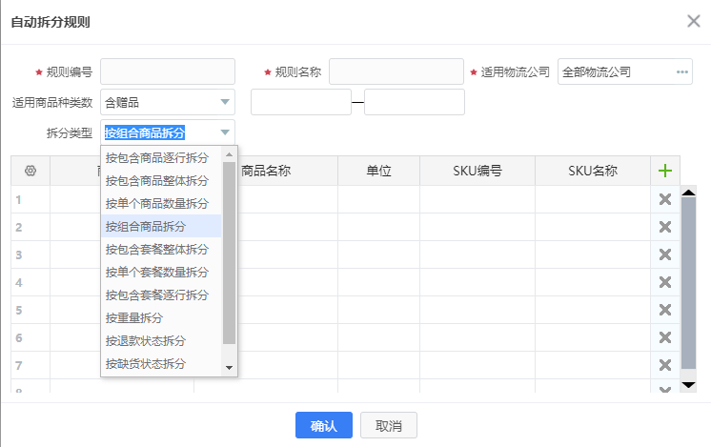Screen dimensions: 711x447
Task: Click the dropdown list scrollbar thumb
Action: (229, 253)
